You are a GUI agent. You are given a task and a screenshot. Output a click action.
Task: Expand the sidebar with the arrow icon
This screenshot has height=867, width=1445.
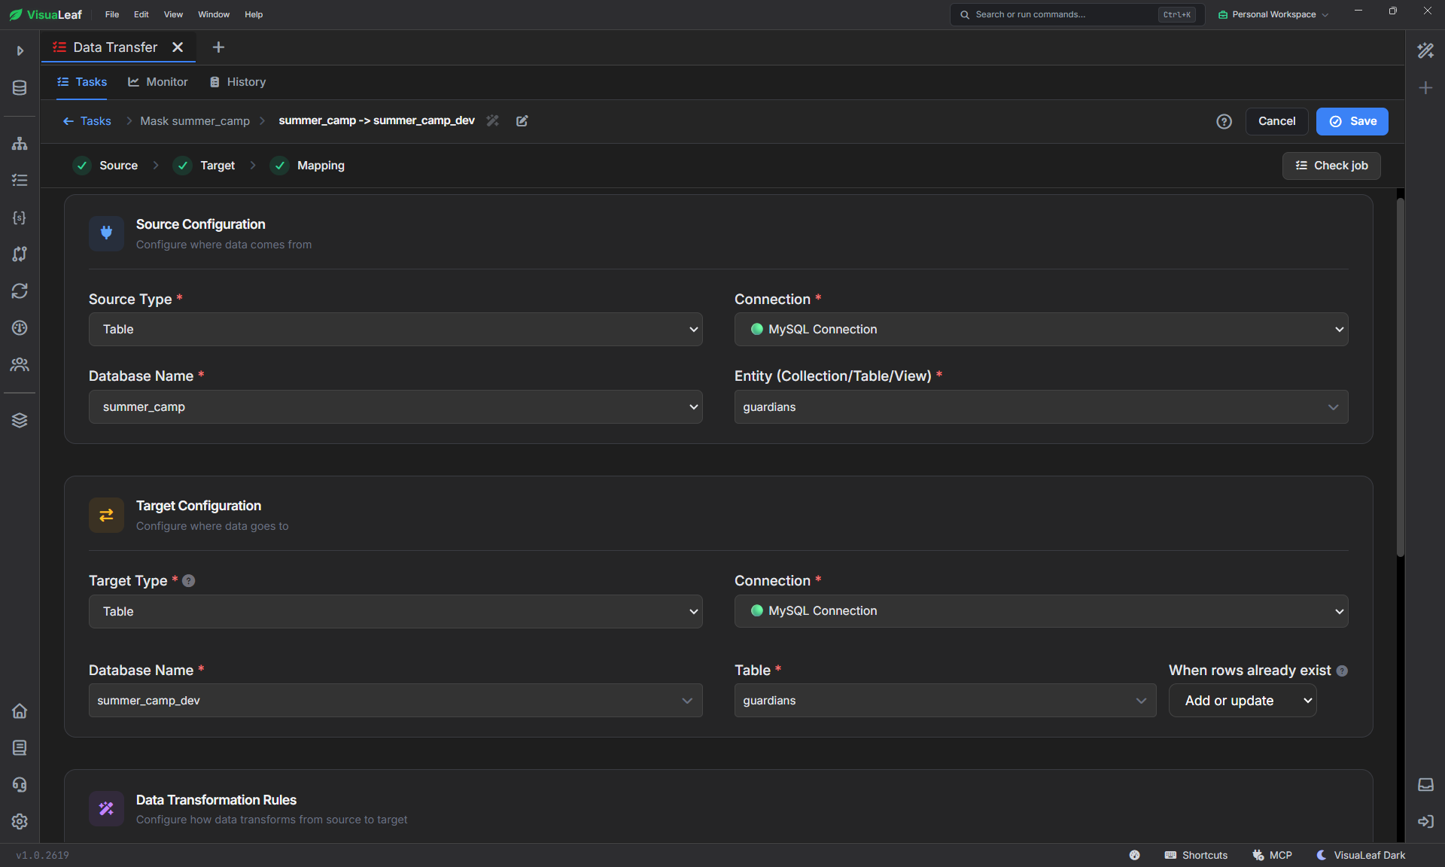coord(20,50)
